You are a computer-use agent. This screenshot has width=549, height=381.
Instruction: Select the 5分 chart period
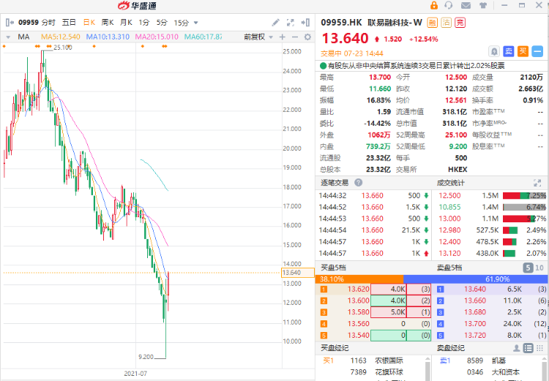[162, 23]
